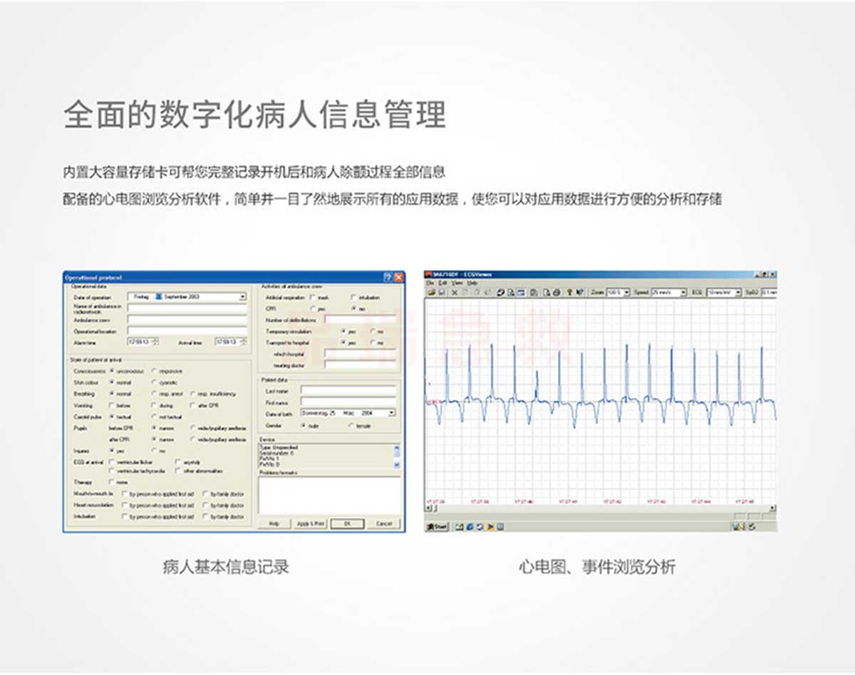Open Internet Explorer from the taskbar quick launch
The height and width of the screenshot is (675, 855).
[470, 527]
